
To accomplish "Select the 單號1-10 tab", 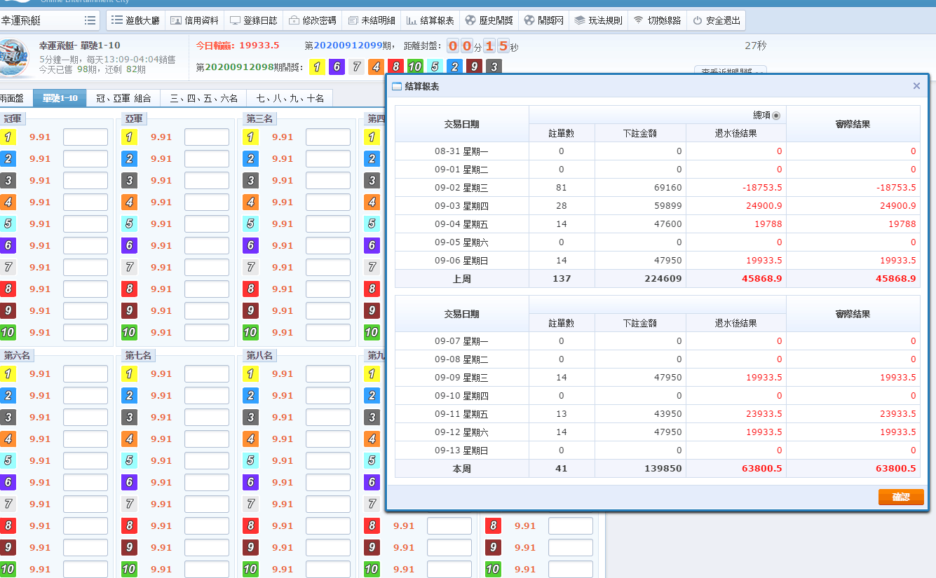I will click(x=60, y=98).
